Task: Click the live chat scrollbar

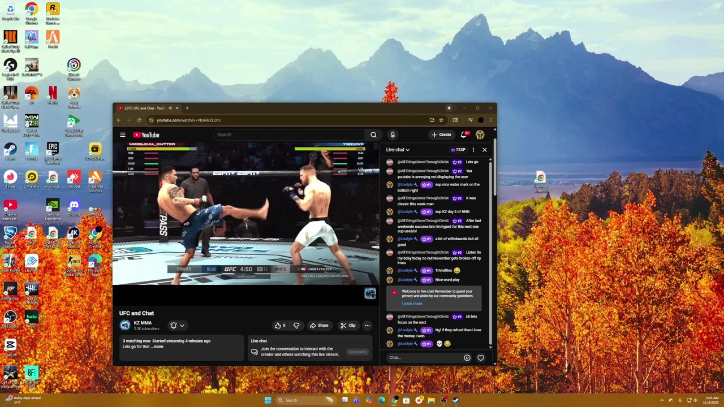Action: pos(490,253)
